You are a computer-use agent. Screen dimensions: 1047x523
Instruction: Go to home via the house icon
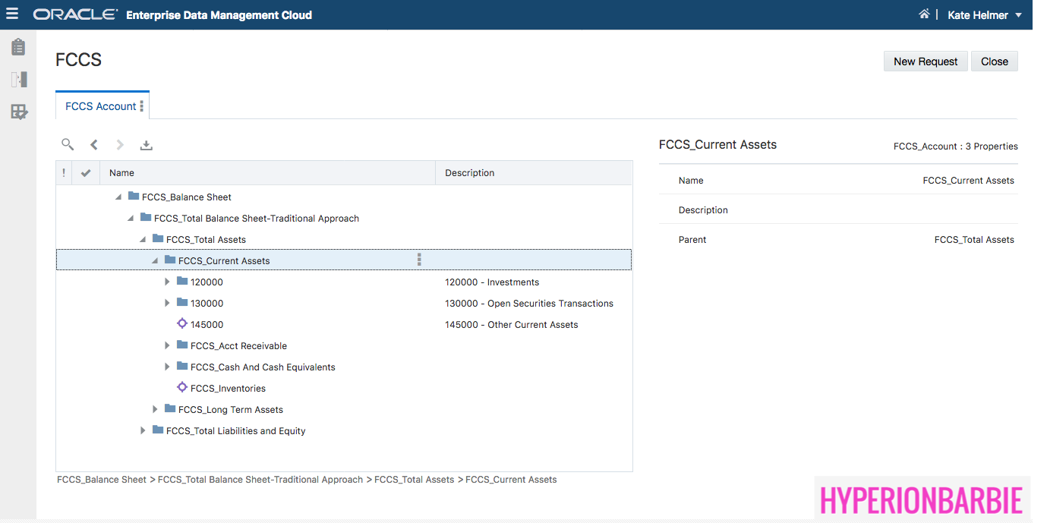pyautogui.click(x=924, y=14)
